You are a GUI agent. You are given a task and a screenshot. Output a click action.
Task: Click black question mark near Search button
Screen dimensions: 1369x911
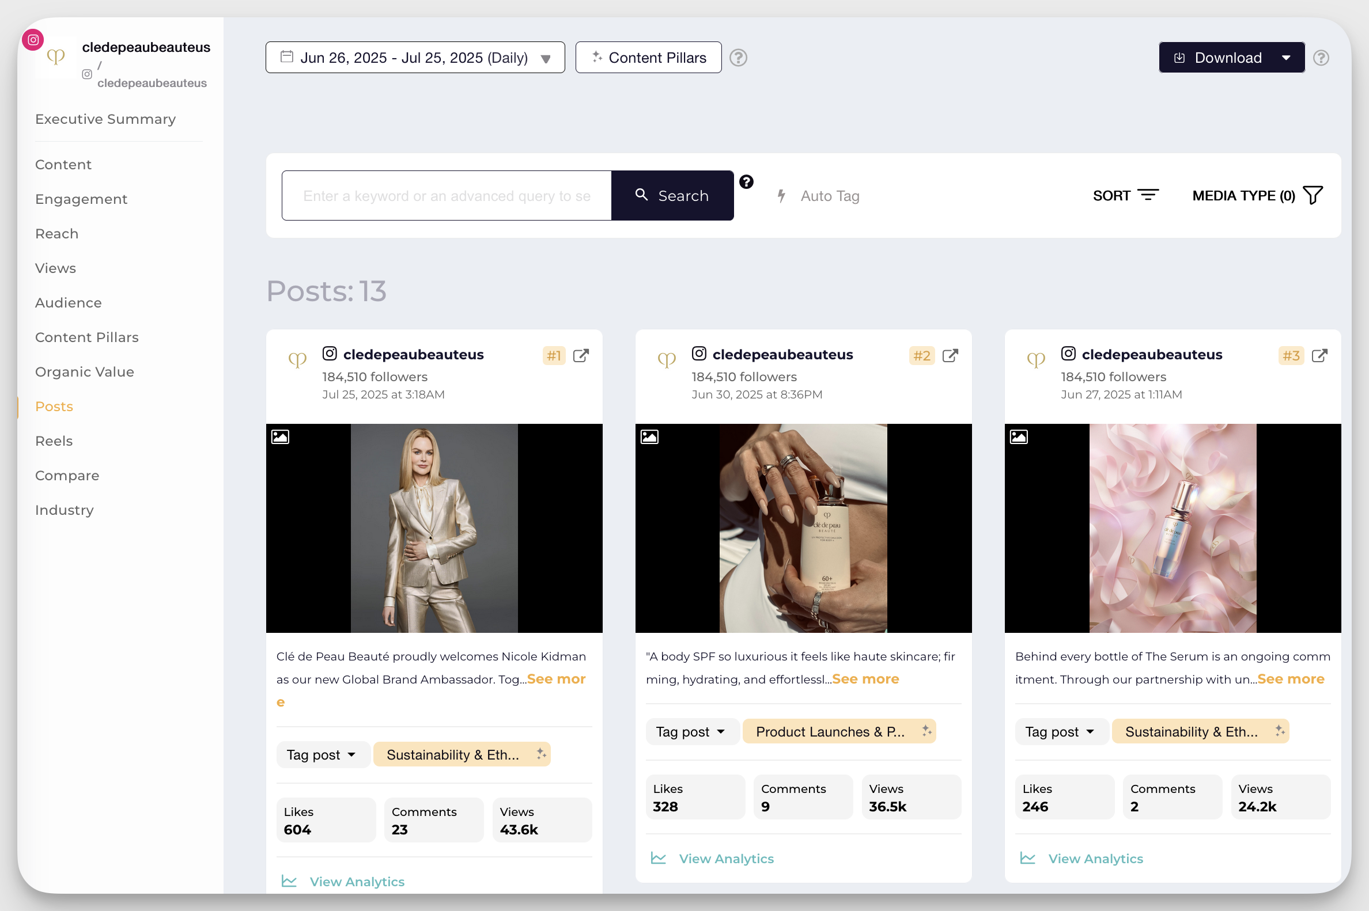746,182
